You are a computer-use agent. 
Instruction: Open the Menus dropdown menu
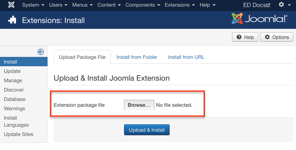pos(83,5)
